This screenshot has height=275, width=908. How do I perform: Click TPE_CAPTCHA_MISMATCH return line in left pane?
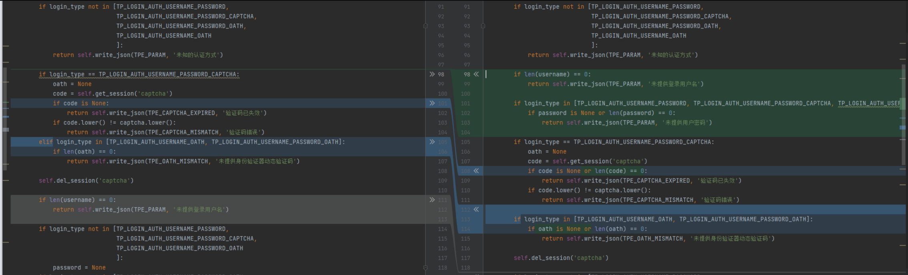(166, 132)
